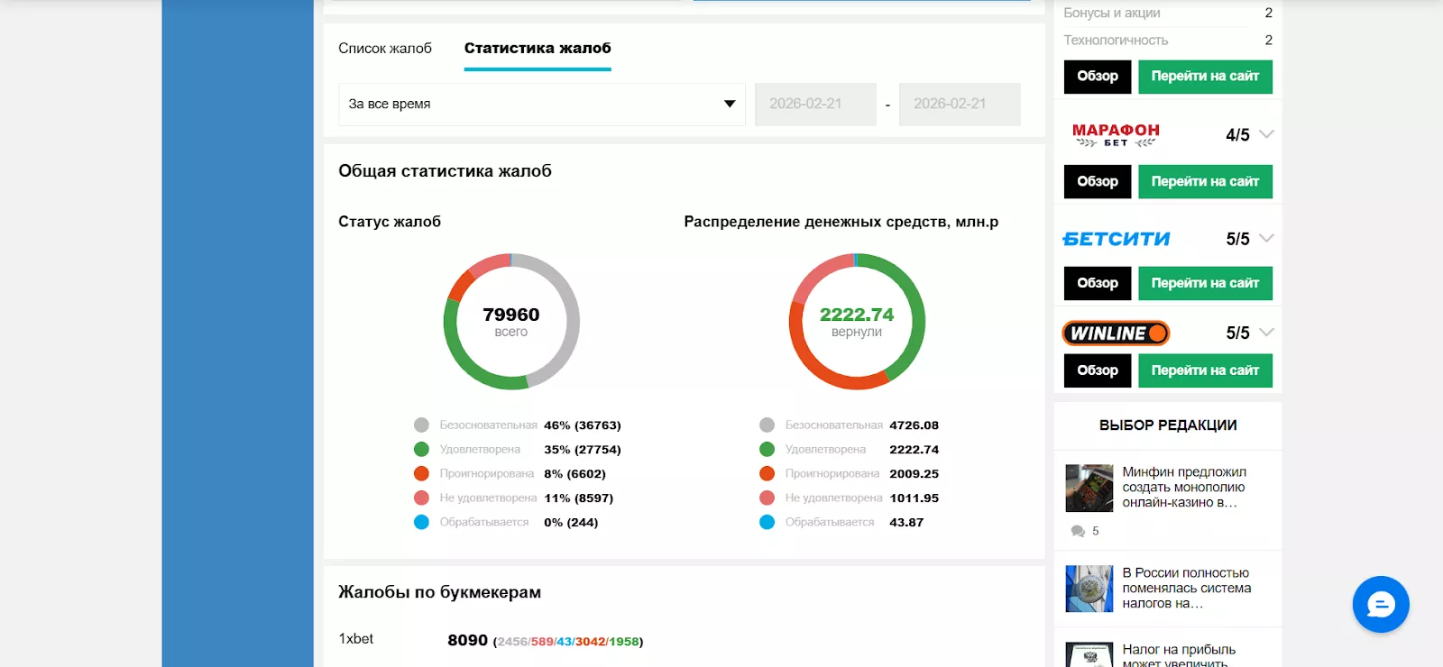The image size is (1443, 667).
Task: Click the Winline logo
Action: [1116, 333]
